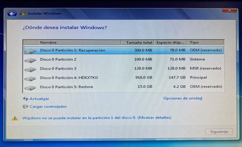242x147 pixels.
Task: Click the 147.7 GB free space cell
Action: click(177, 78)
